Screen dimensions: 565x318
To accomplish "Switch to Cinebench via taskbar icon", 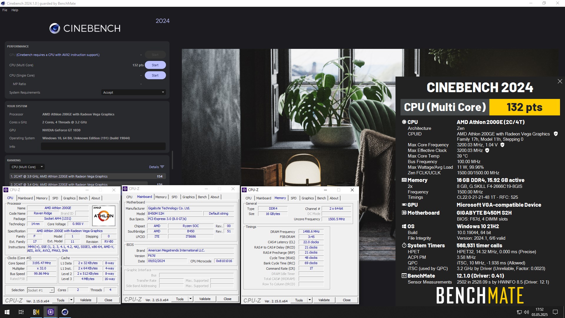I will [x=65, y=312].
